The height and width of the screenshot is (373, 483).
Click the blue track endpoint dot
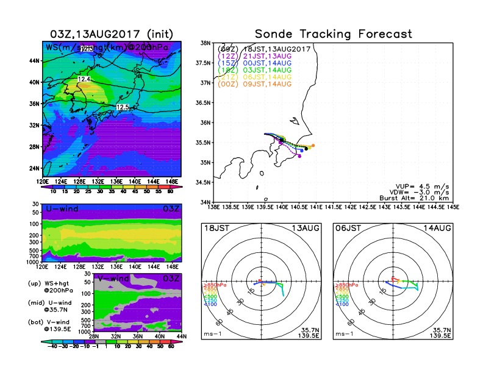[x=302, y=151]
